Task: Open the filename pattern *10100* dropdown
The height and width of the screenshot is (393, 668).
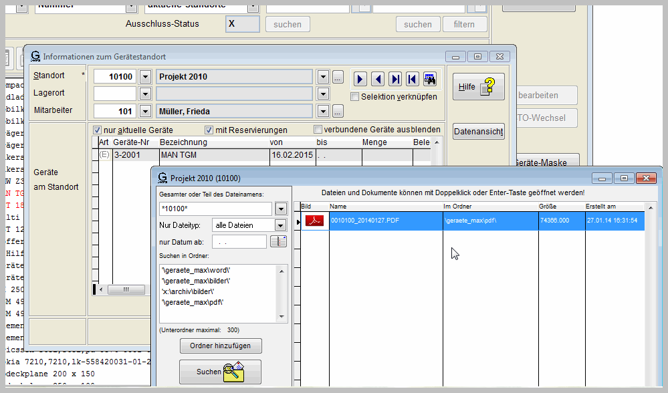Action: pos(280,209)
